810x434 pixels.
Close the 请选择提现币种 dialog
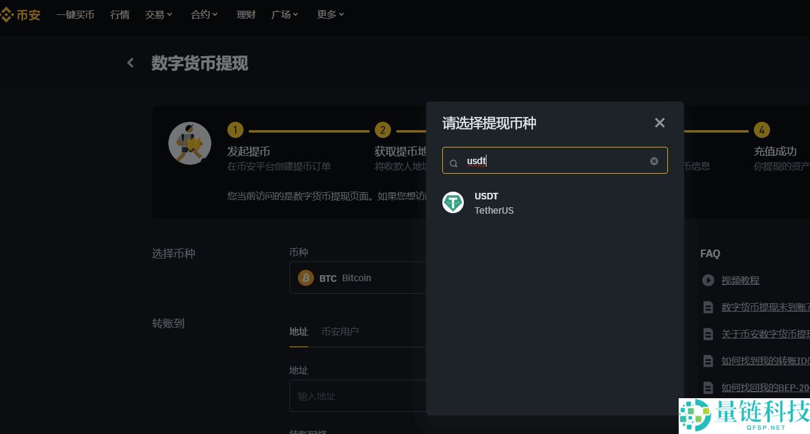click(x=660, y=122)
